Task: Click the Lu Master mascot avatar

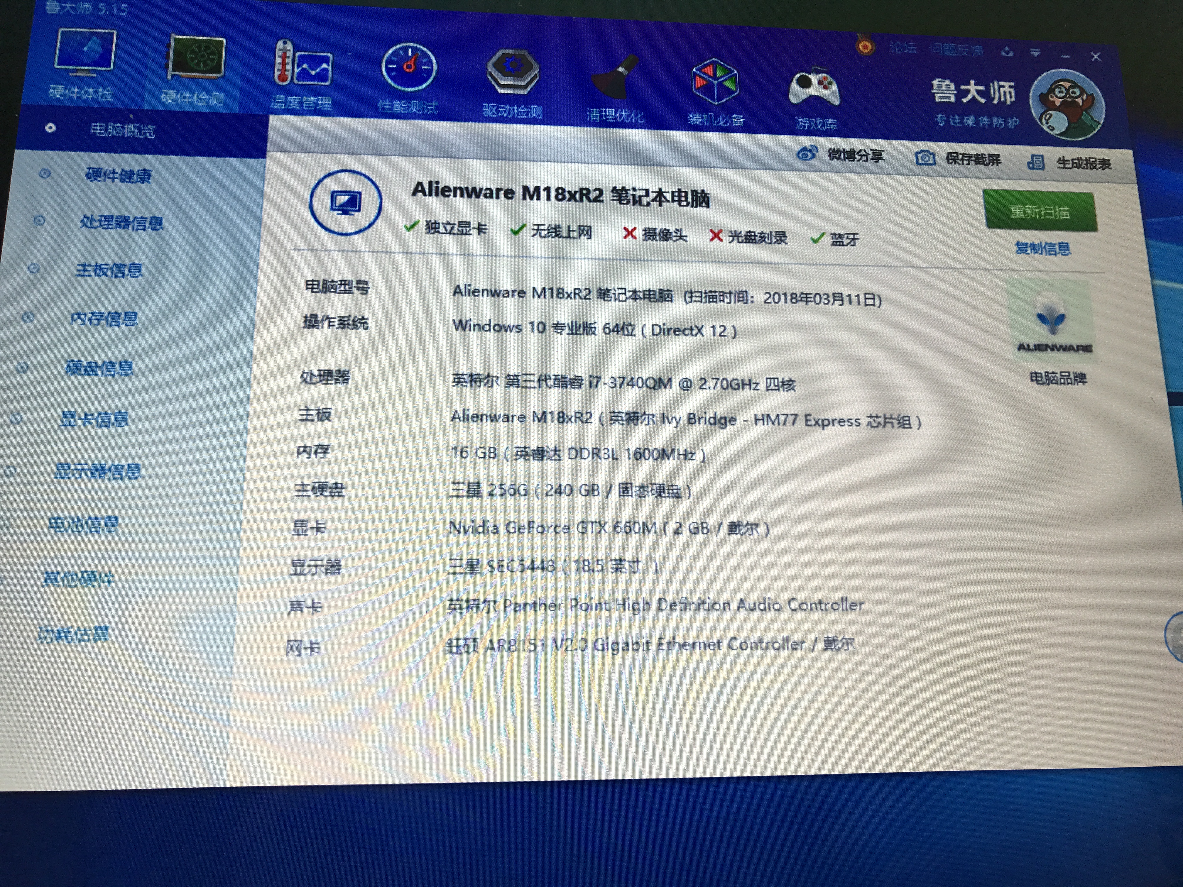Action: [1067, 105]
